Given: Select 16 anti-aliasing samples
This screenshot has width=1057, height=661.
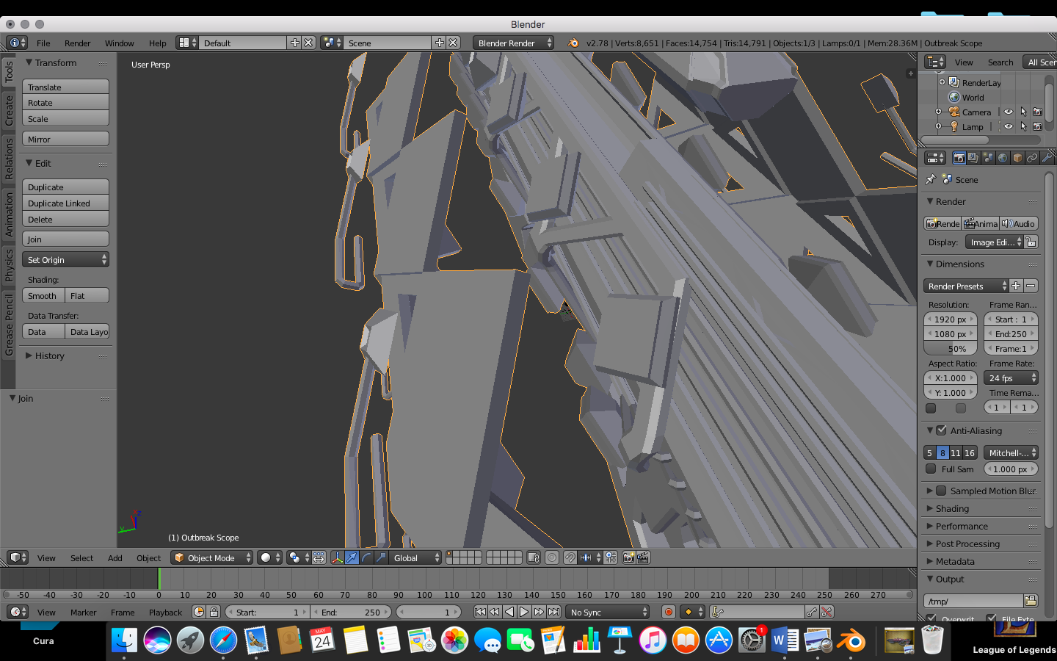Looking at the screenshot, I should coord(970,452).
